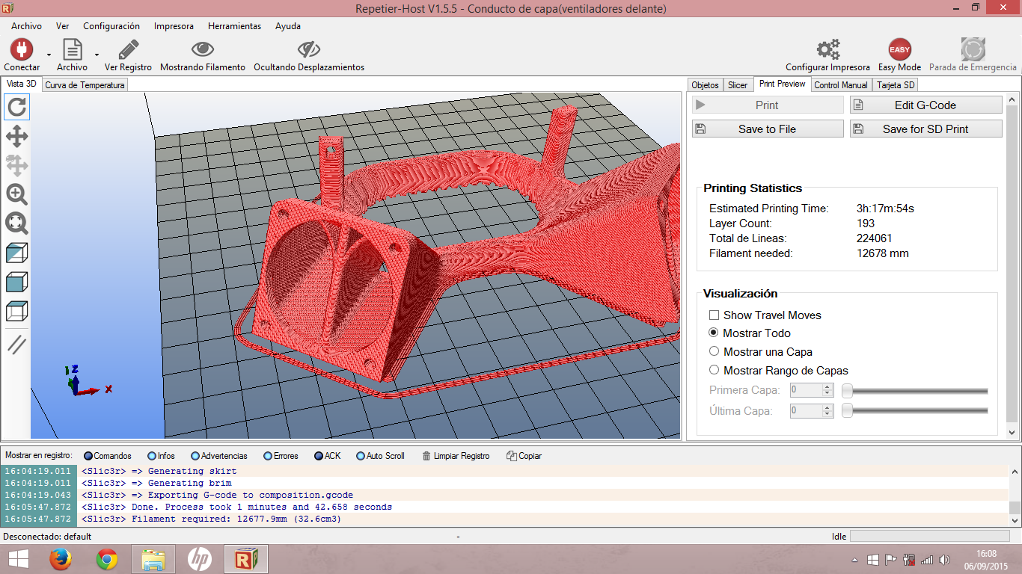The width and height of the screenshot is (1022, 574).
Task: Open Chrome from the taskbar
Action: [107, 559]
